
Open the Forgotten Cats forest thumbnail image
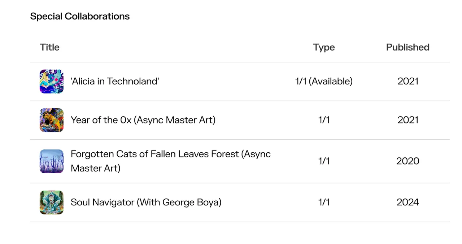pyautogui.click(x=52, y=161)
